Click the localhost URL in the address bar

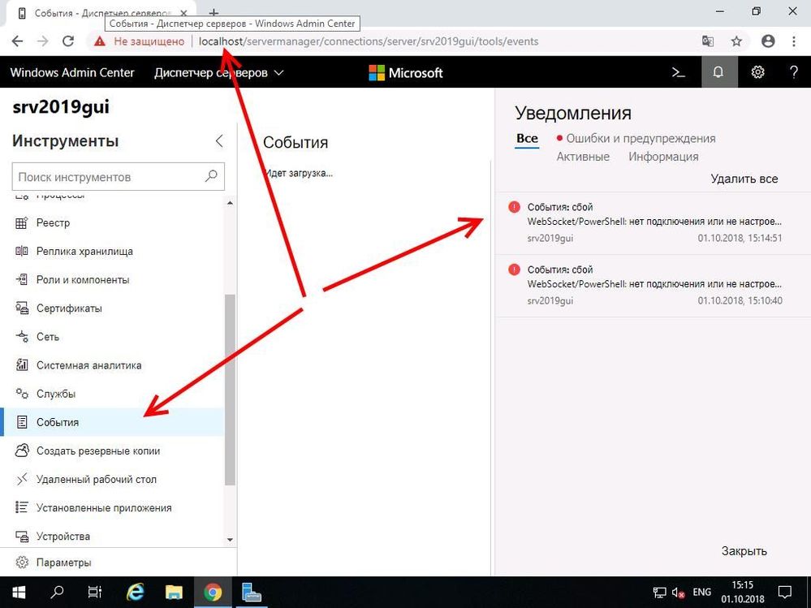pyautogui.click(x=369, y=41)
